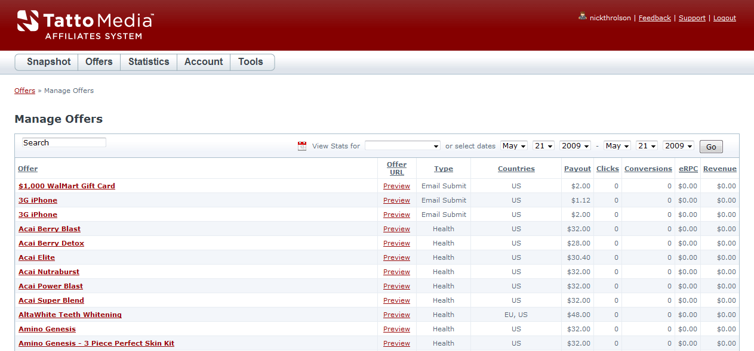754x351 pixels.
Task: Sort by the Countries column header
Action: tap(516, 169)
